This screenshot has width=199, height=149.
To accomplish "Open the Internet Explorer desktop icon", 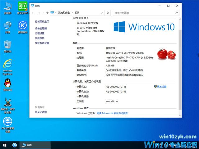I will 7,67.
